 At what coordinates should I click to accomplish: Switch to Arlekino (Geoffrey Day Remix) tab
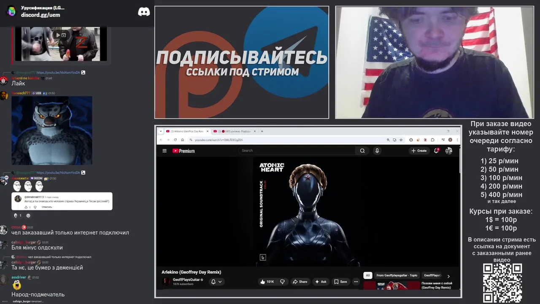[187, 131]
